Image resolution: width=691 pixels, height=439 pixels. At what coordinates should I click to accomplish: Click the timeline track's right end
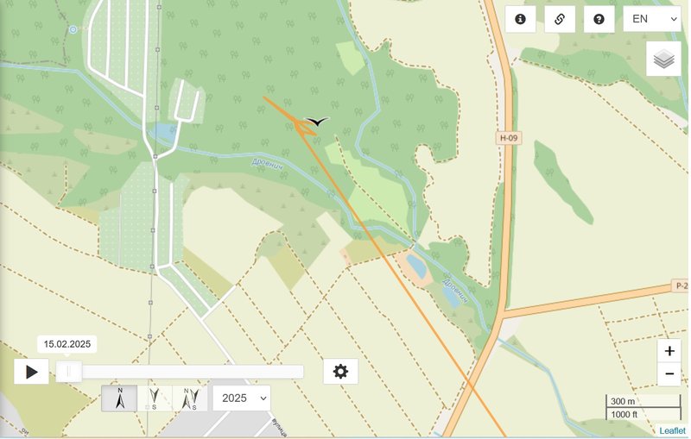tap(301, 372)
